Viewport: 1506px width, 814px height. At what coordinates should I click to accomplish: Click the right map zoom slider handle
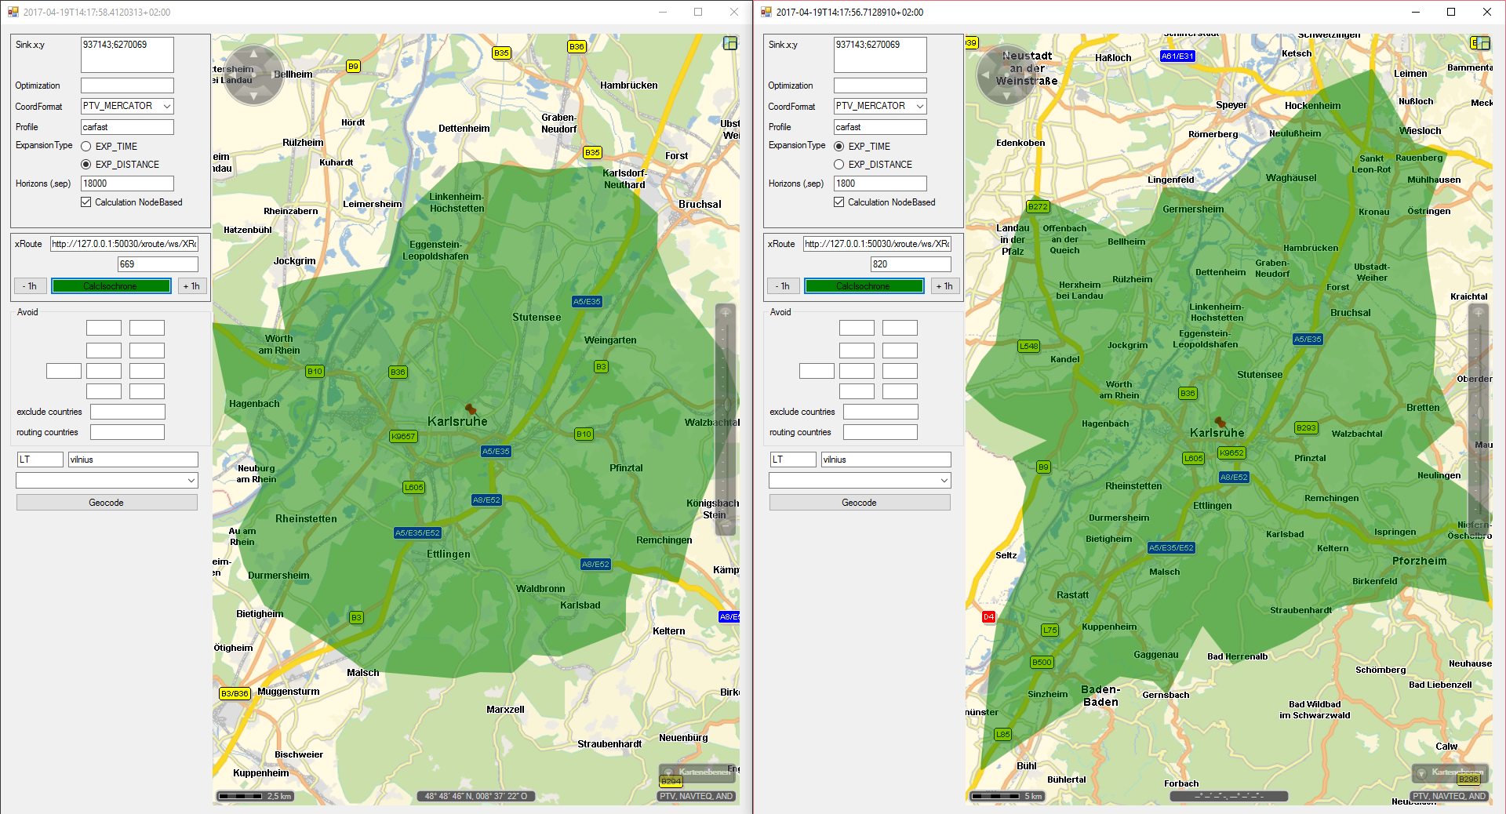(1479, 412)
